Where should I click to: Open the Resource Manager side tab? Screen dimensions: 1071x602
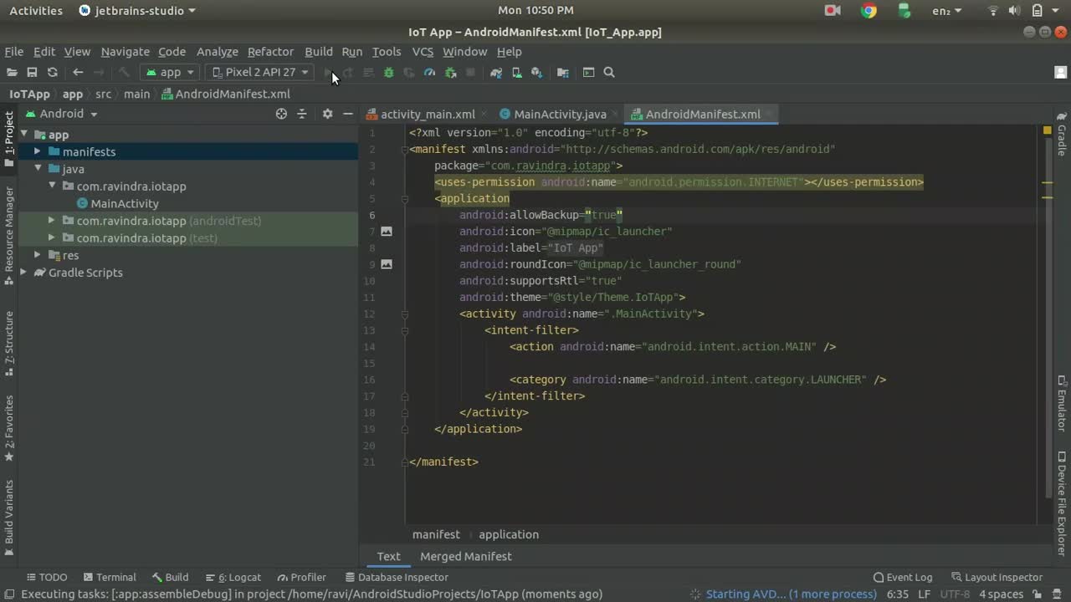pyautogui.click(x=9, y=236)
